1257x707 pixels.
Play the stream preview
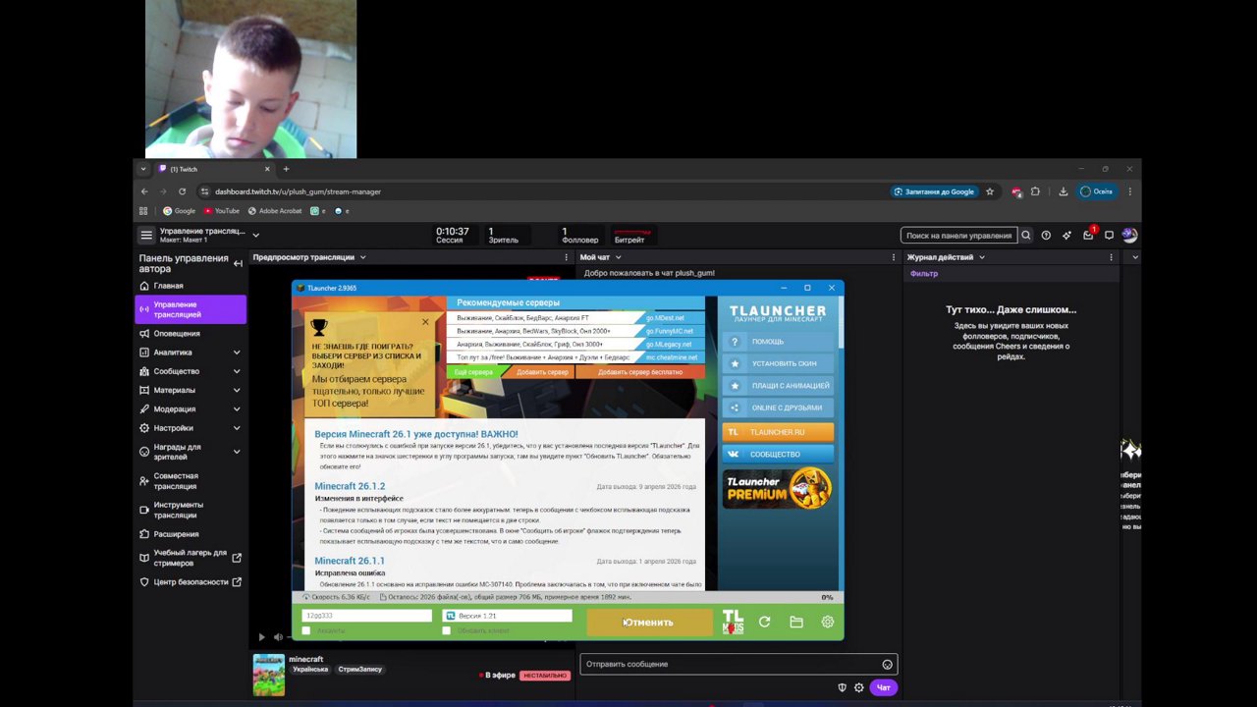[x=261, y=637]
